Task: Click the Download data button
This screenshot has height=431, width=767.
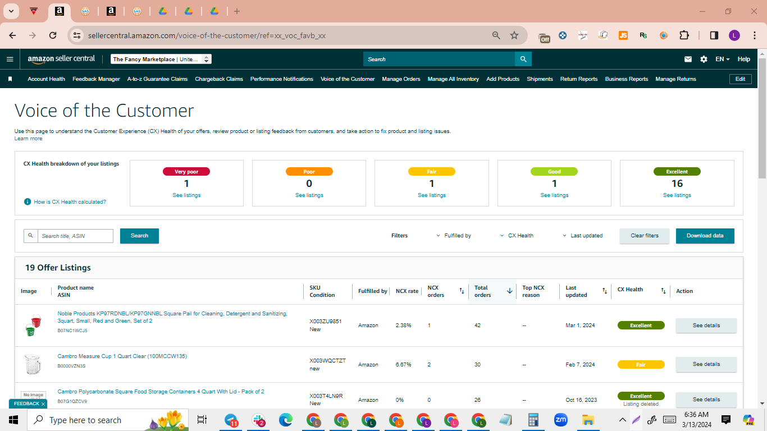Action: pos(705,236)
